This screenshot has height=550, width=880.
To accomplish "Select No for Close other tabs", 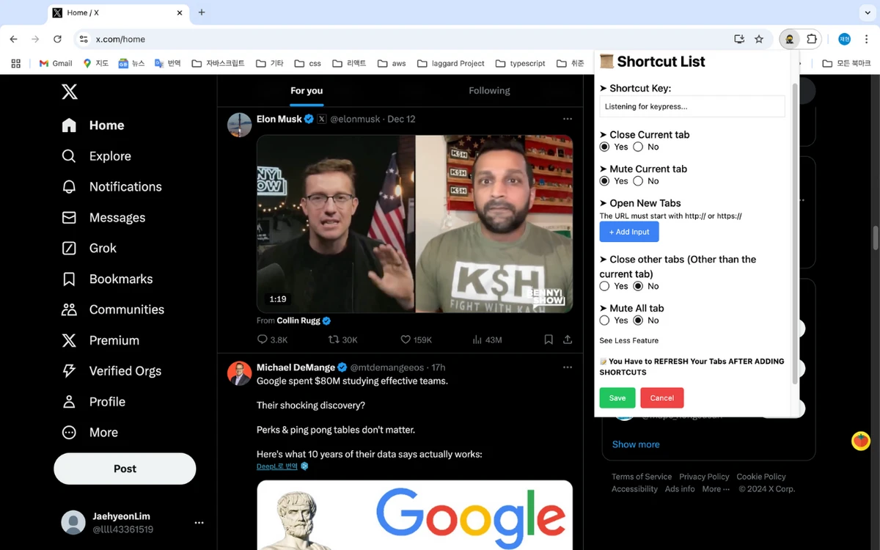I will (638, 286).
